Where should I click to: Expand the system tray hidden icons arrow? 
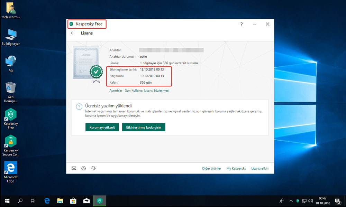(x=291, y=200)
